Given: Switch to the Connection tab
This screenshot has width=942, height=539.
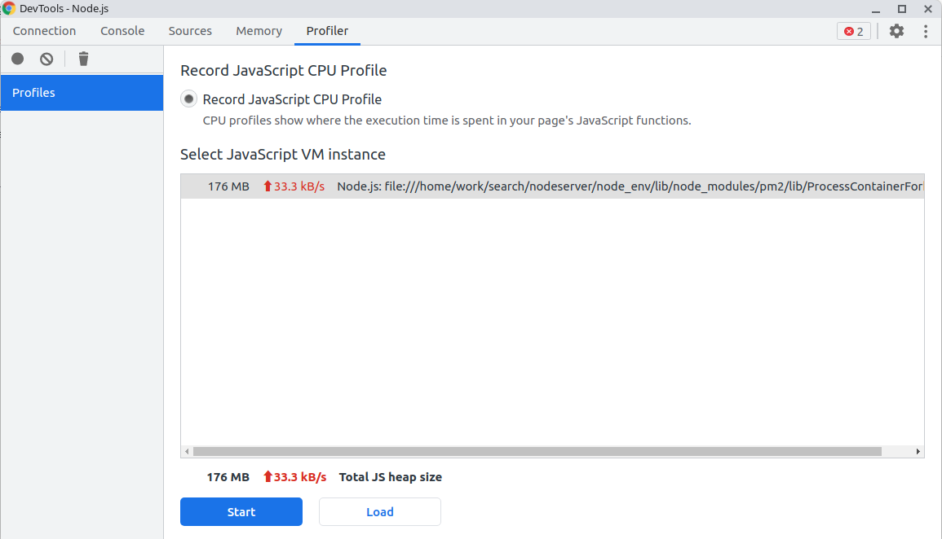Looking at the screenshot, I should 44,31.
